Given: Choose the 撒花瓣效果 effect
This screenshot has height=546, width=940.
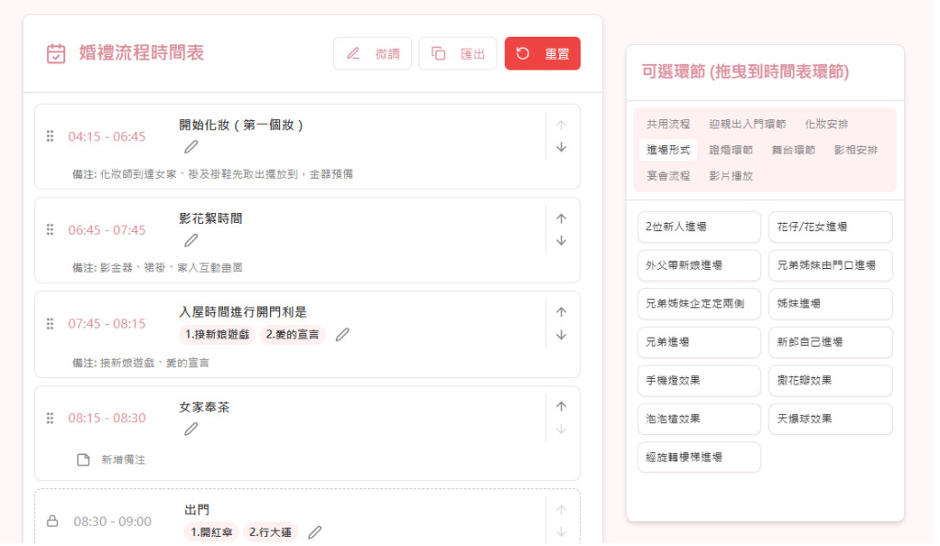Looking at the screenshot, I should (830, 380).
